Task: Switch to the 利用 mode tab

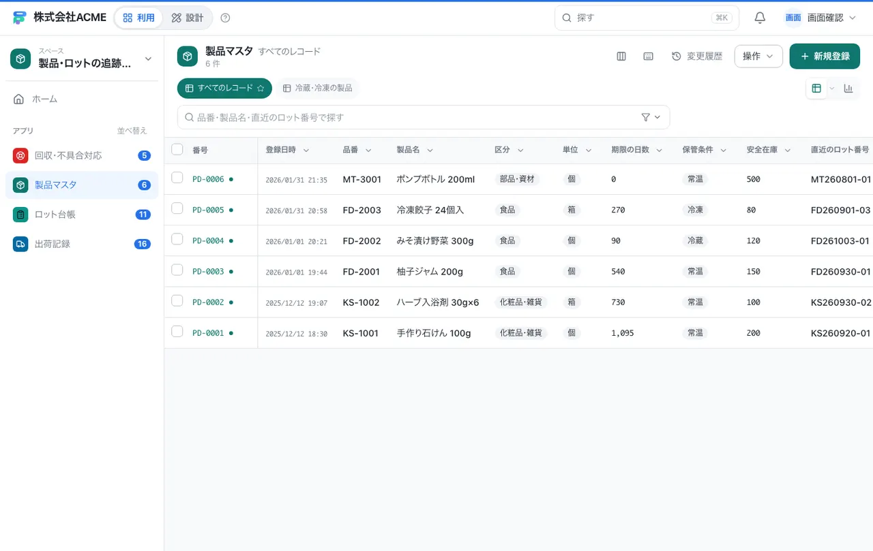Action: tap(138, 18)
